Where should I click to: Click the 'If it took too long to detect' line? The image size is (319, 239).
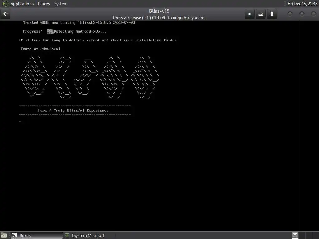[98, 40]
